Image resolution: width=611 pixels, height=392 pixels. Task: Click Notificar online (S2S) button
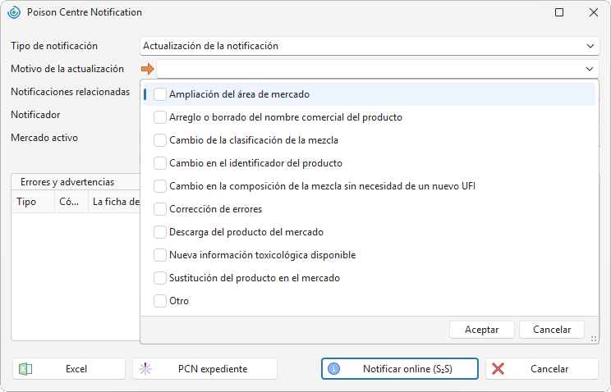point(400,369)
